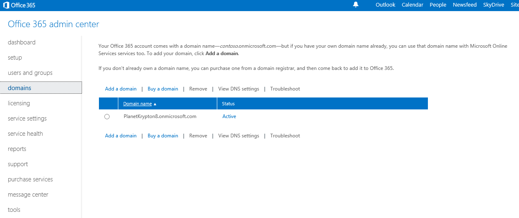Click PlanetKrypton8.onmicrosoft.com domain text
Screen dimensions: 519x218
pyautogui.click(x=160, y=116)
